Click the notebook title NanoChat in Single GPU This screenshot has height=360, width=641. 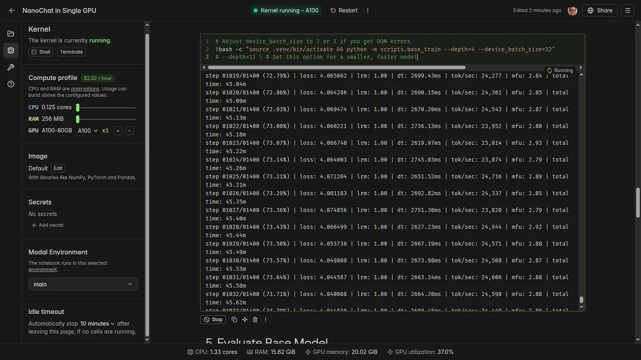point(59,10)
